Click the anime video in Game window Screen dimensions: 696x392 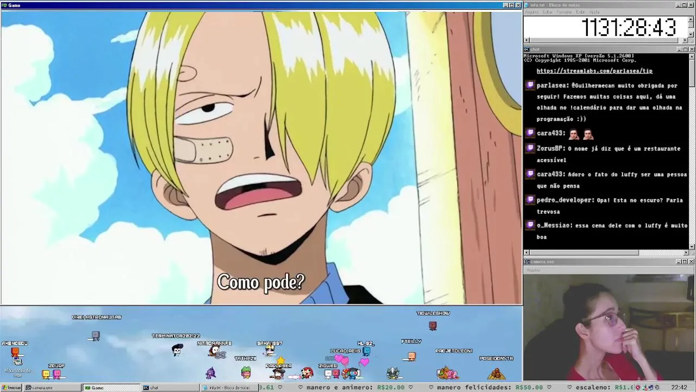pyautogui.click(x=261, y=158)
